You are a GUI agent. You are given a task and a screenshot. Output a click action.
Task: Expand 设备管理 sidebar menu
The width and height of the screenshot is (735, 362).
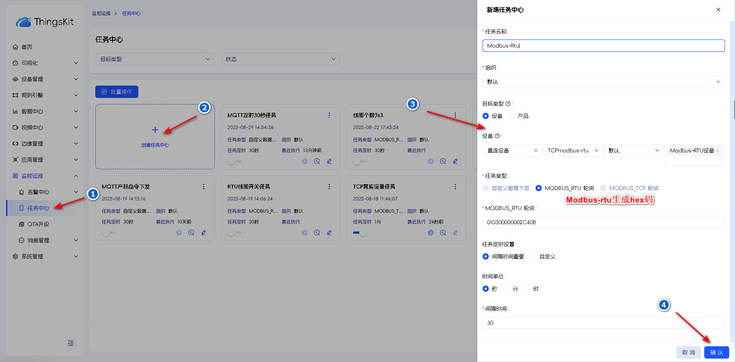coord(45,79)
